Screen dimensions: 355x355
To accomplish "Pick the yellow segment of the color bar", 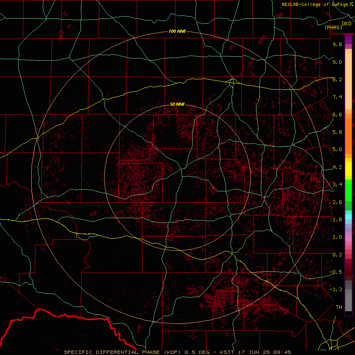I will point(348,169).
